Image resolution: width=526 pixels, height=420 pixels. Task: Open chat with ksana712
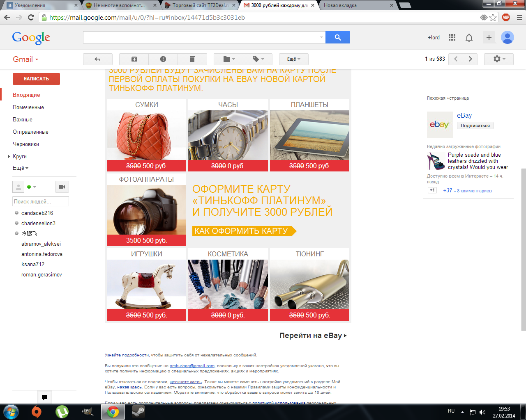click(33, 264)
